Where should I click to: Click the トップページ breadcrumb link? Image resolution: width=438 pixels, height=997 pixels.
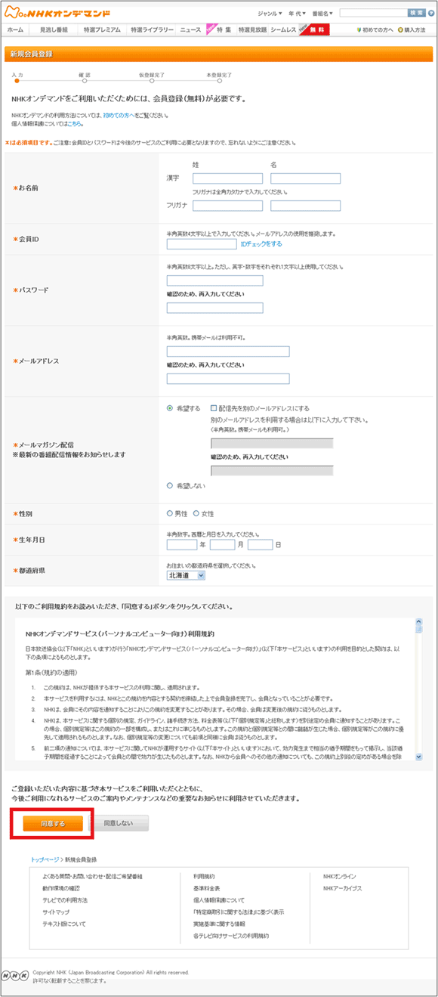pos(45,859)
